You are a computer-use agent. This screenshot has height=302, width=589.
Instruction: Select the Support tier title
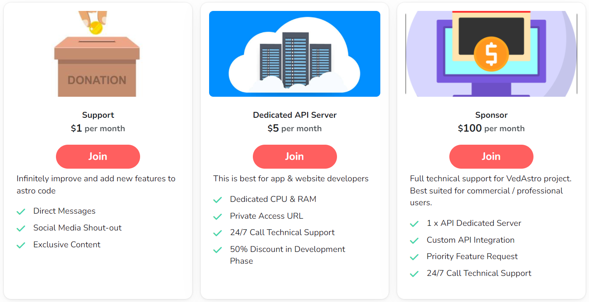pos(98,115)
